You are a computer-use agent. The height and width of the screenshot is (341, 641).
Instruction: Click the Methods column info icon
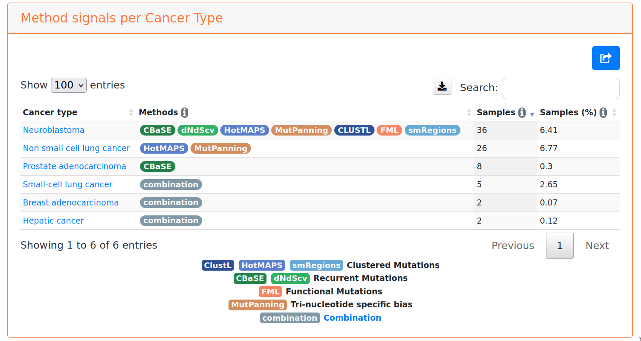(x=185, y=113)
